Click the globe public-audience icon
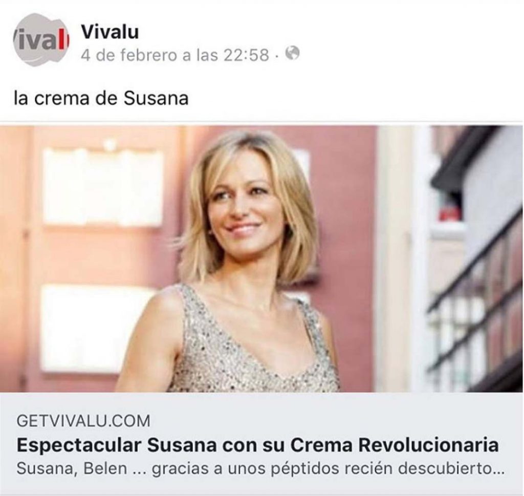The width and height of the screenshot is (524, 496). pos(292,53)
